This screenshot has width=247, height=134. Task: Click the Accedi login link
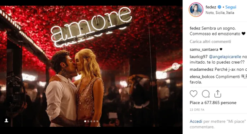tap(196, 121)
